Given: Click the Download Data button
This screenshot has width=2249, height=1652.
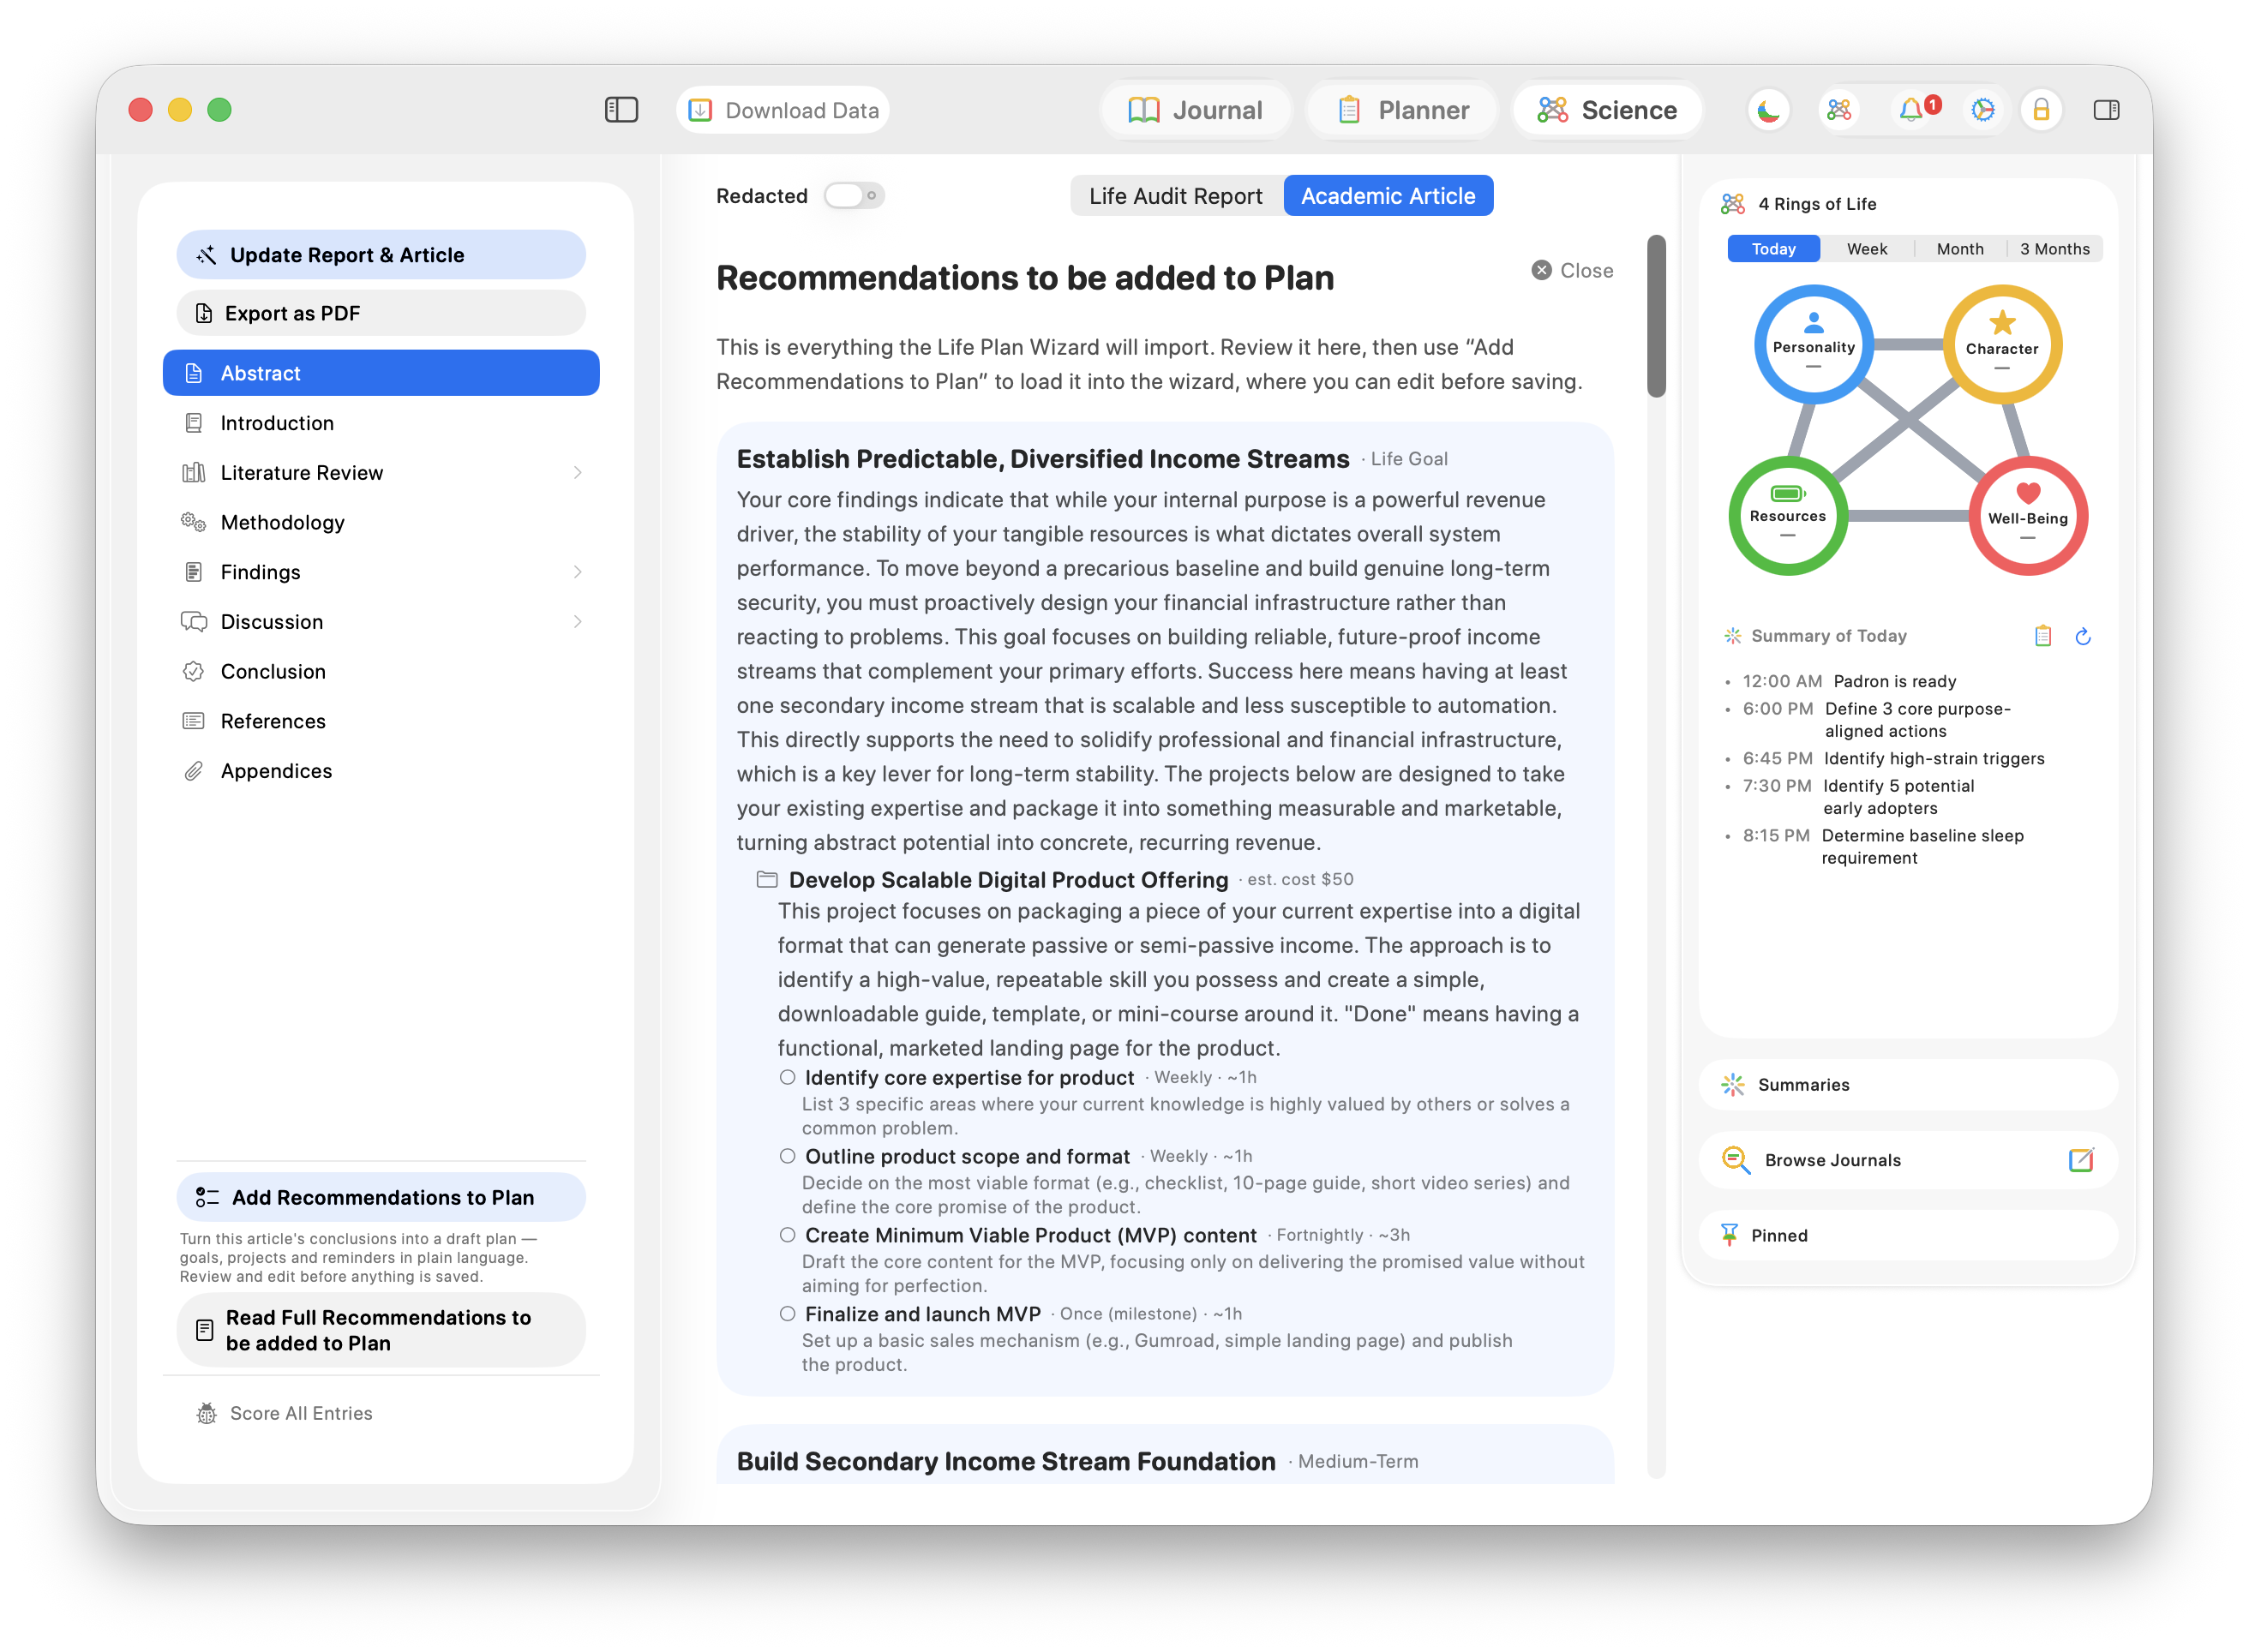Looking at the screenshot, I should point(783,110).
